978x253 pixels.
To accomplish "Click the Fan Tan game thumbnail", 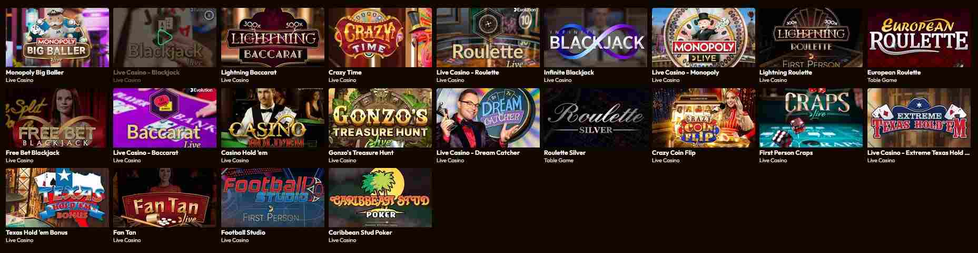I will [165, 197].
